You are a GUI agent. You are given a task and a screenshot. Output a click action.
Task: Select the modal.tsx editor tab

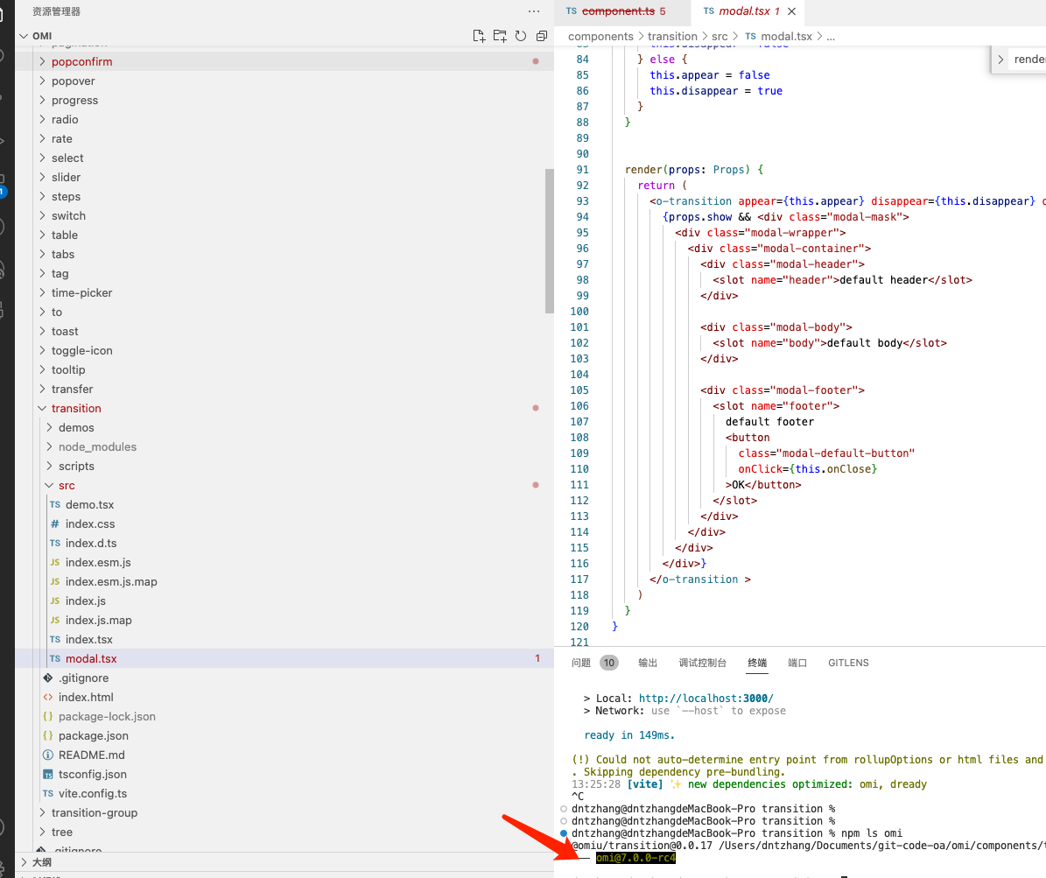tap(744, 11)
